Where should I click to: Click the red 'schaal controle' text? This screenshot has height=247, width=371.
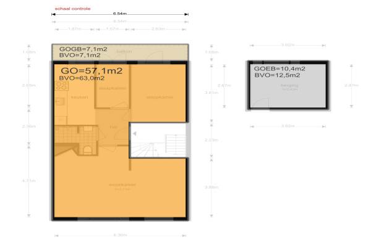point(72,9)
